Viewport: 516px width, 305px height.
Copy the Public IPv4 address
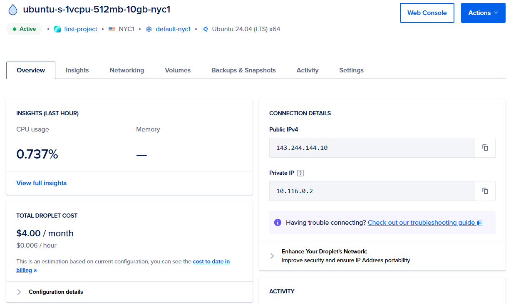click(485, 148)
